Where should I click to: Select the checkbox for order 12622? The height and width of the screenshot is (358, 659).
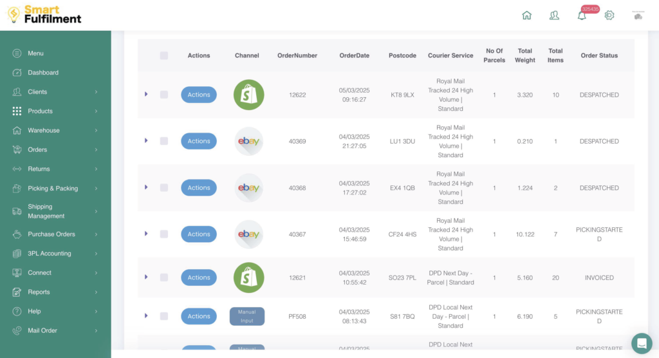[x=164, y=95]
